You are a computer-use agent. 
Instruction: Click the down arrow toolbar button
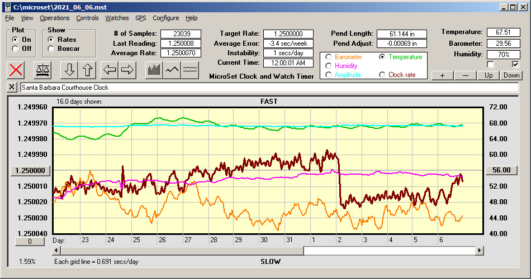69,70
